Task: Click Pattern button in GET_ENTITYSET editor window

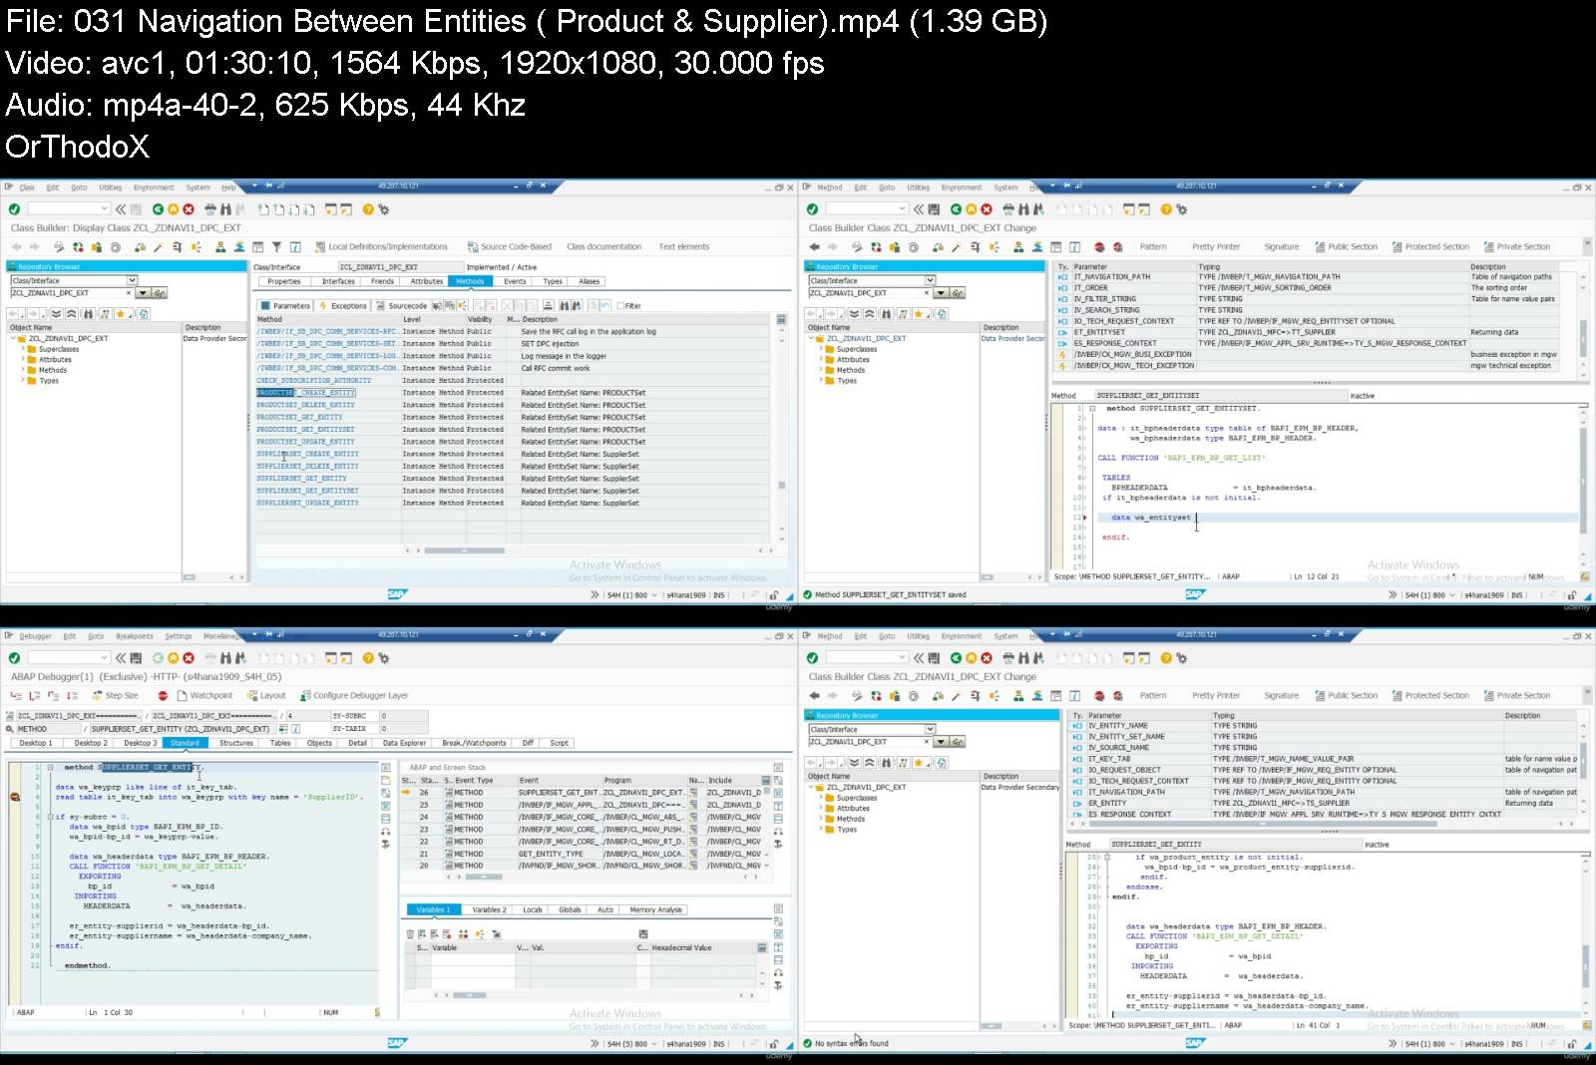Action: pyautogui.click(x=1153, y=247)
